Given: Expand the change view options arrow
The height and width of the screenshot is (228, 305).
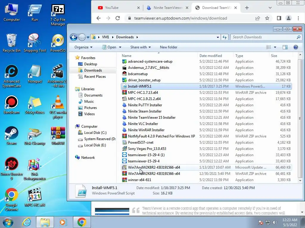Looking at the screenshot, I should (275, 47).
